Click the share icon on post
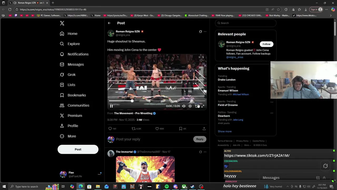 coord(204,129)
